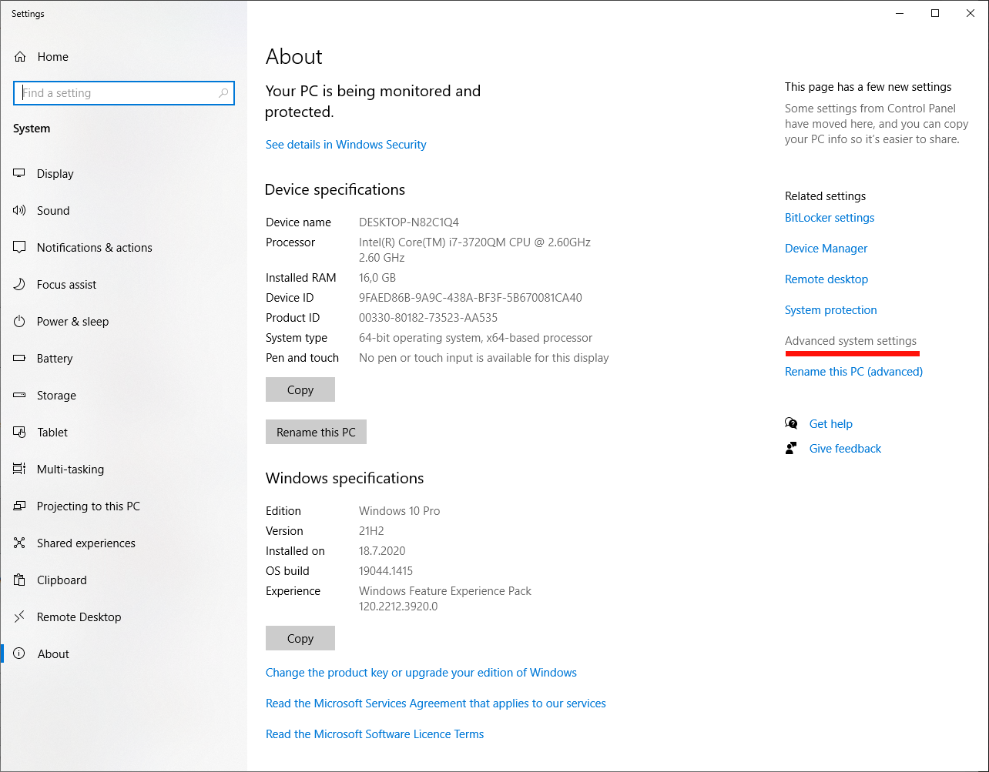The height and width of the screenshot is (772, 989).
Task: Click the Storage drive icon
Action: click(x=19, y=395)
